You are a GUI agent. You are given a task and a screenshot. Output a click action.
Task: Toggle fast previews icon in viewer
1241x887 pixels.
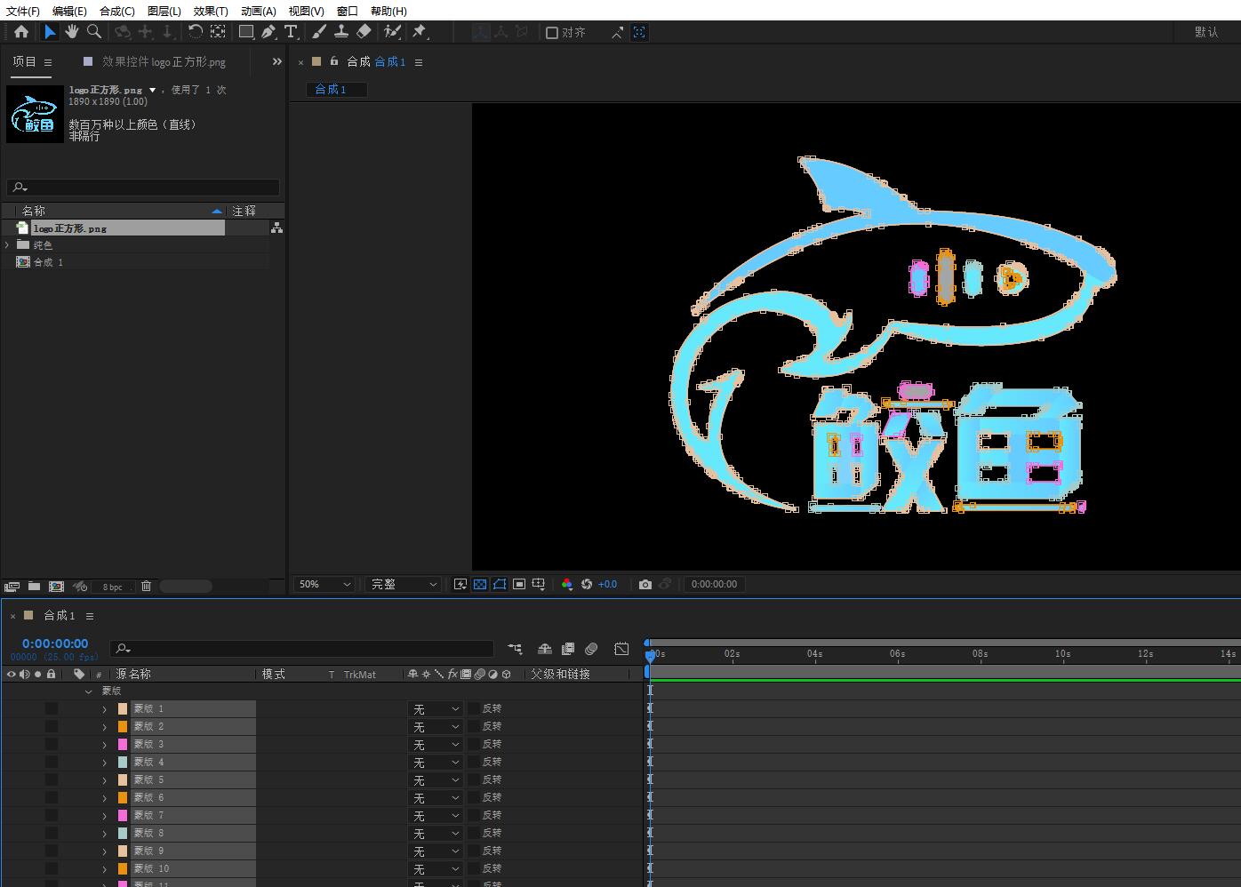pos(460,584)
